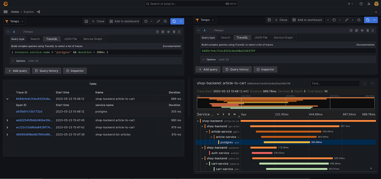The width and height of the screenshot is (381, 179).
Task: Open the Tempo data source dropdown
Action: point(14,21)
